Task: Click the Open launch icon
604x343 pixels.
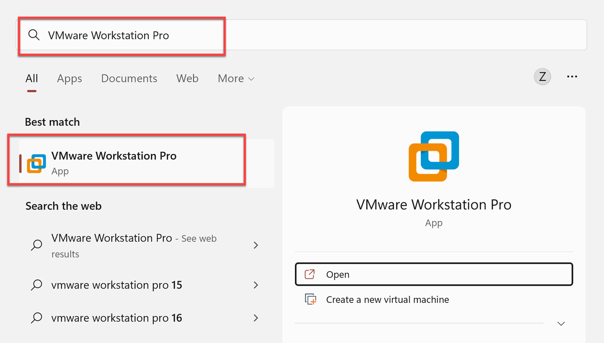Action: coord(310,274)
